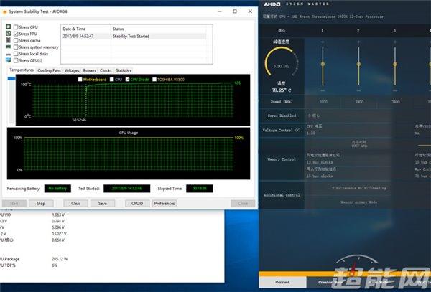Click the Stress FPU icon
This screenshot has width=431, height=292.
8,33
